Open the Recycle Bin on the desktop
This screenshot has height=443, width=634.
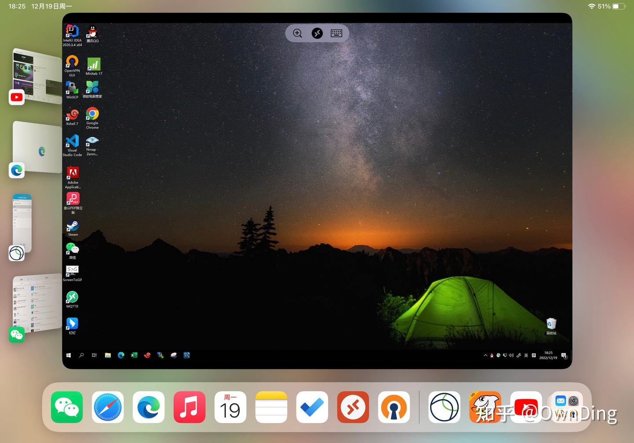click(551, 326)
